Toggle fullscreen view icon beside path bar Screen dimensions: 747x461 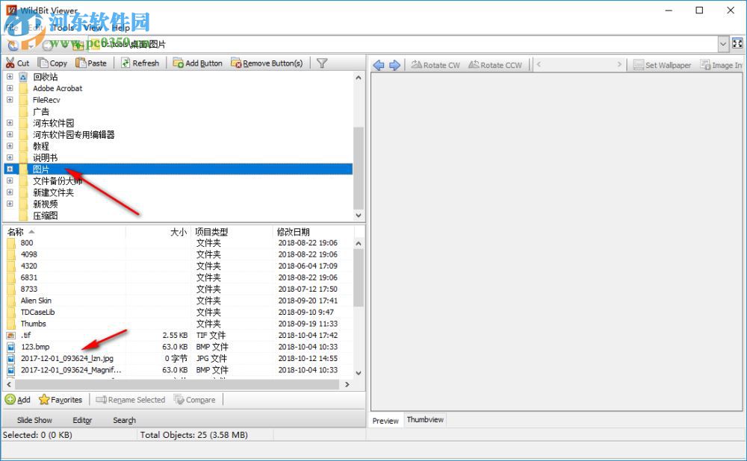tap(737, 45)
